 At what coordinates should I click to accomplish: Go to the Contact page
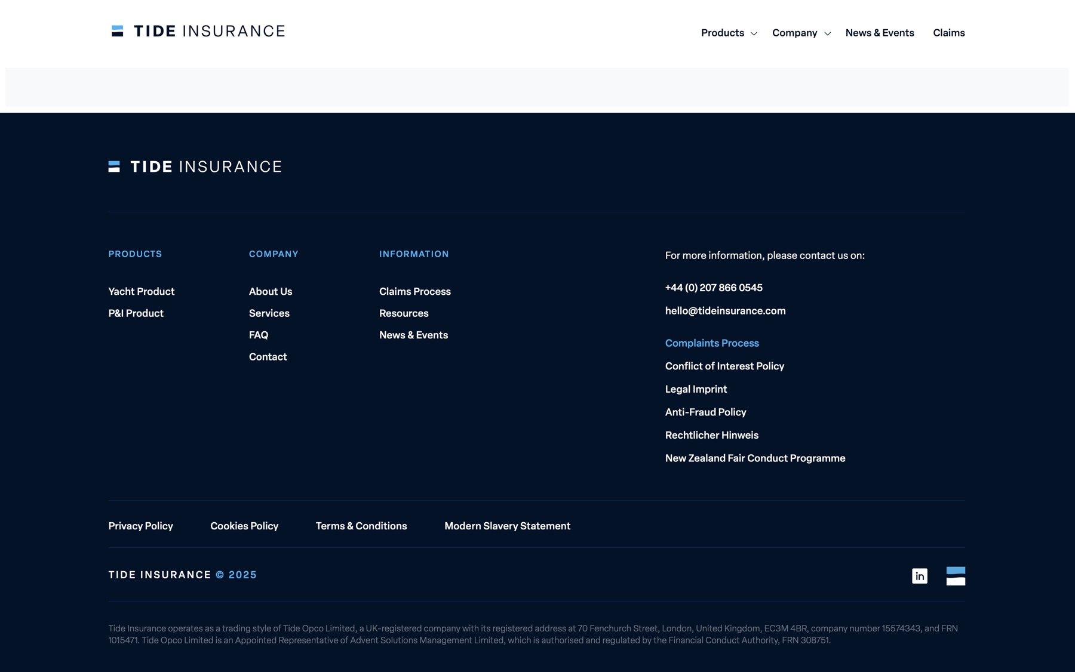tap(268, 357)
